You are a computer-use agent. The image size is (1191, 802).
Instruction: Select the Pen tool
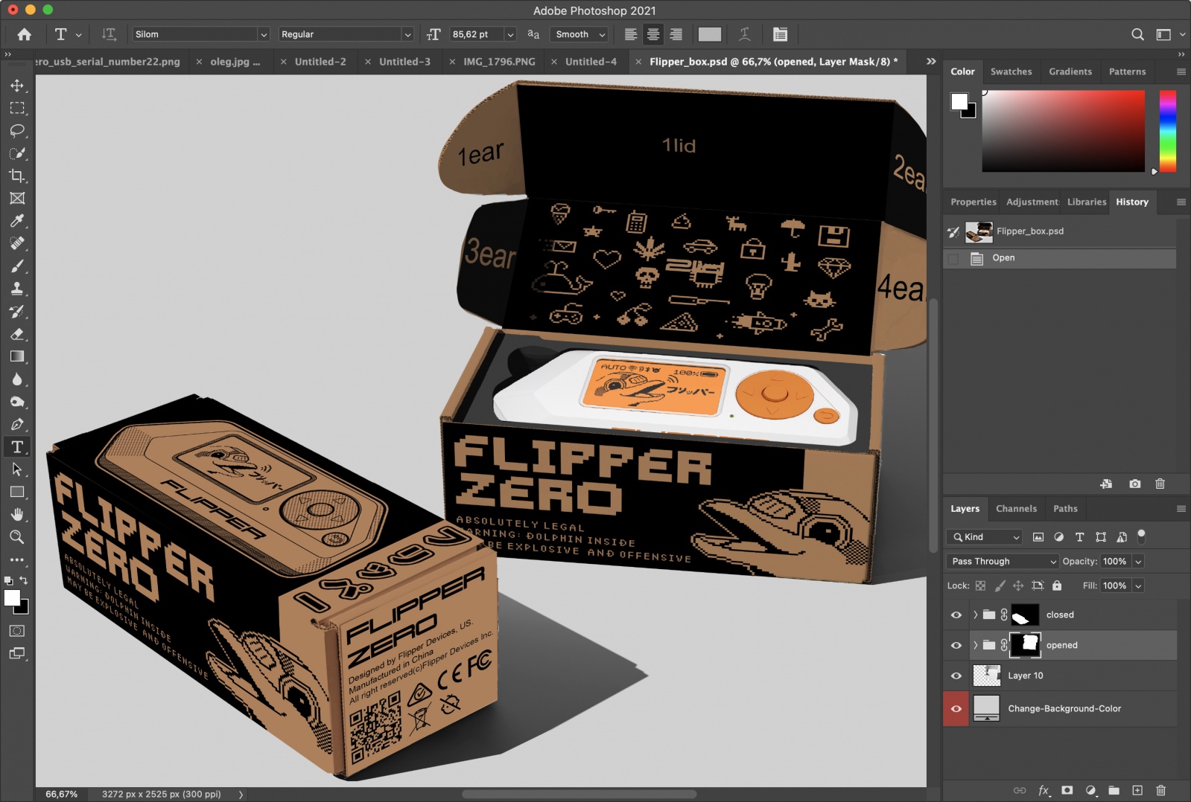17,424
